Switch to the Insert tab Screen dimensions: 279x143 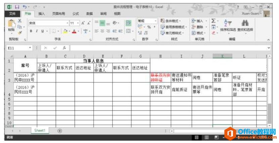point(41,14)
